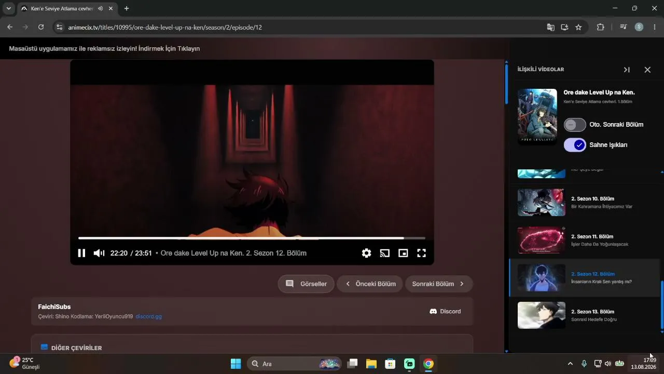Open video player settings gear

pos(366,253)
